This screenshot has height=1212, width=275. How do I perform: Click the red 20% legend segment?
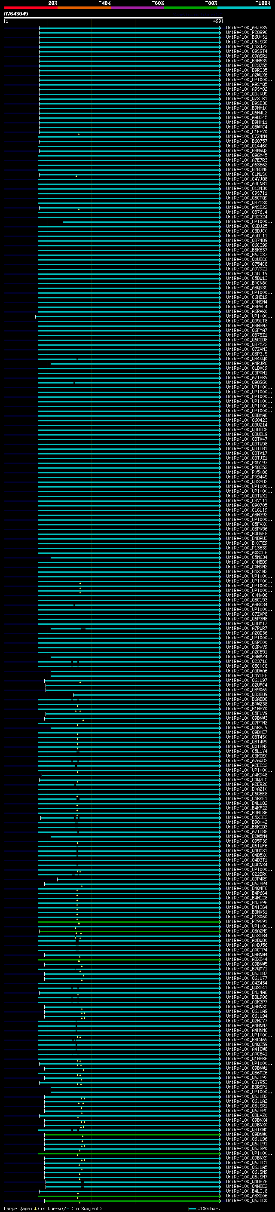coord(31,8)
